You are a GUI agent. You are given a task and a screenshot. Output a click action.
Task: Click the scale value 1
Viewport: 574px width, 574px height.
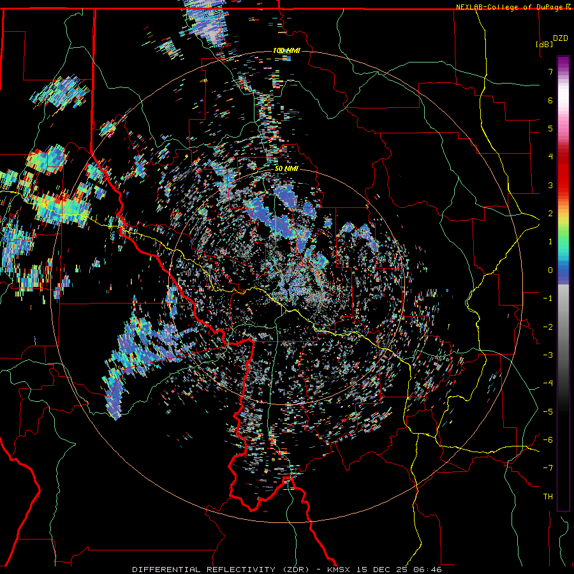click(550, 242)
